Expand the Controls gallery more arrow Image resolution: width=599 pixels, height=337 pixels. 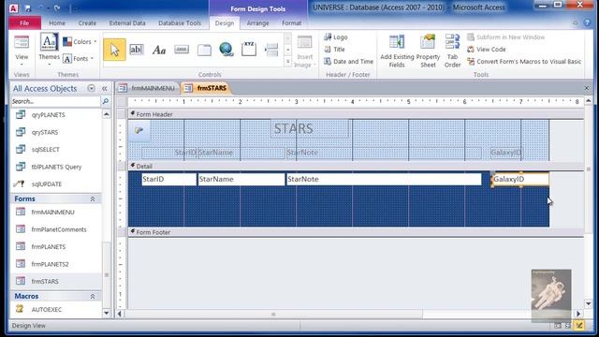(288, 62)
